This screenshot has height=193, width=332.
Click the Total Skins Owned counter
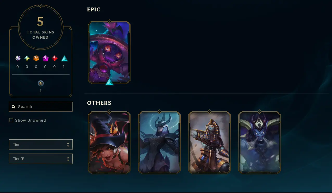[41, 27]
